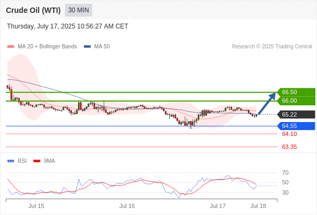Select the 66.50 green resistance label
This screenshot has width=317, height=215.
click(x=296, y=92)
